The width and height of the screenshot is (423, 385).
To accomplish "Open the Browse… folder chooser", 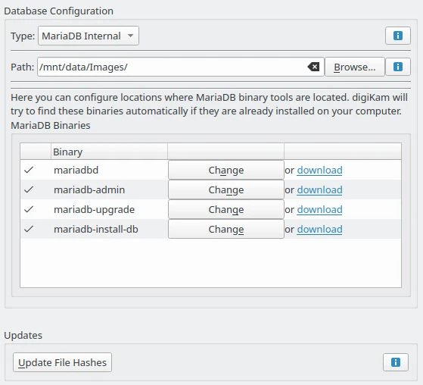I will click(355, 67).
